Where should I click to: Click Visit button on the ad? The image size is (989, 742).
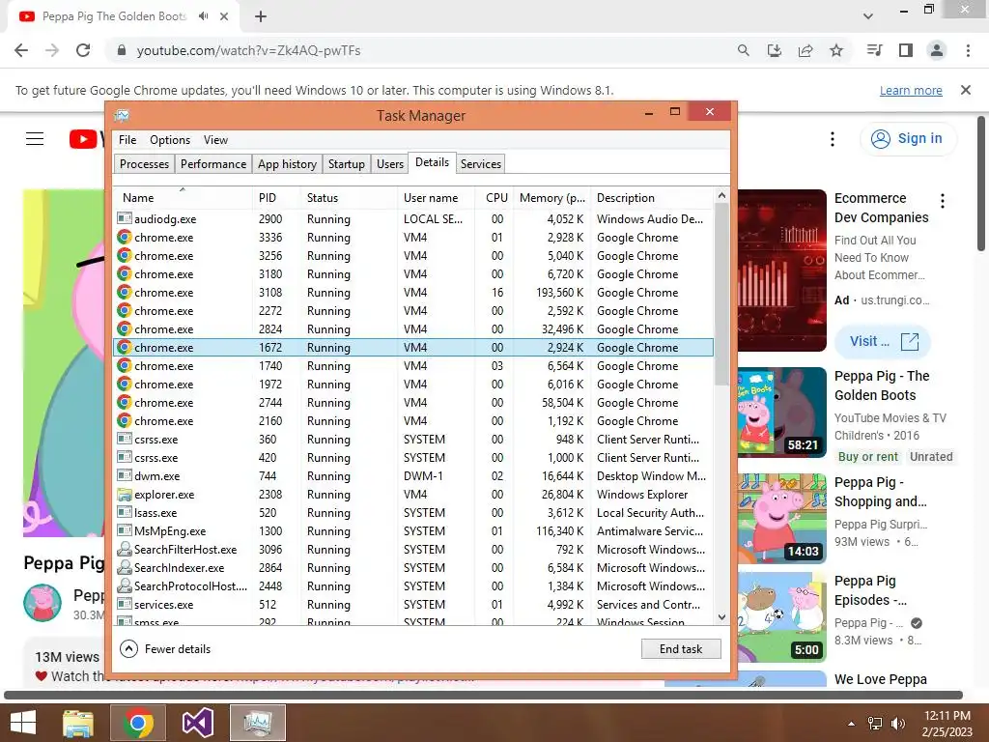click(883, 341)
